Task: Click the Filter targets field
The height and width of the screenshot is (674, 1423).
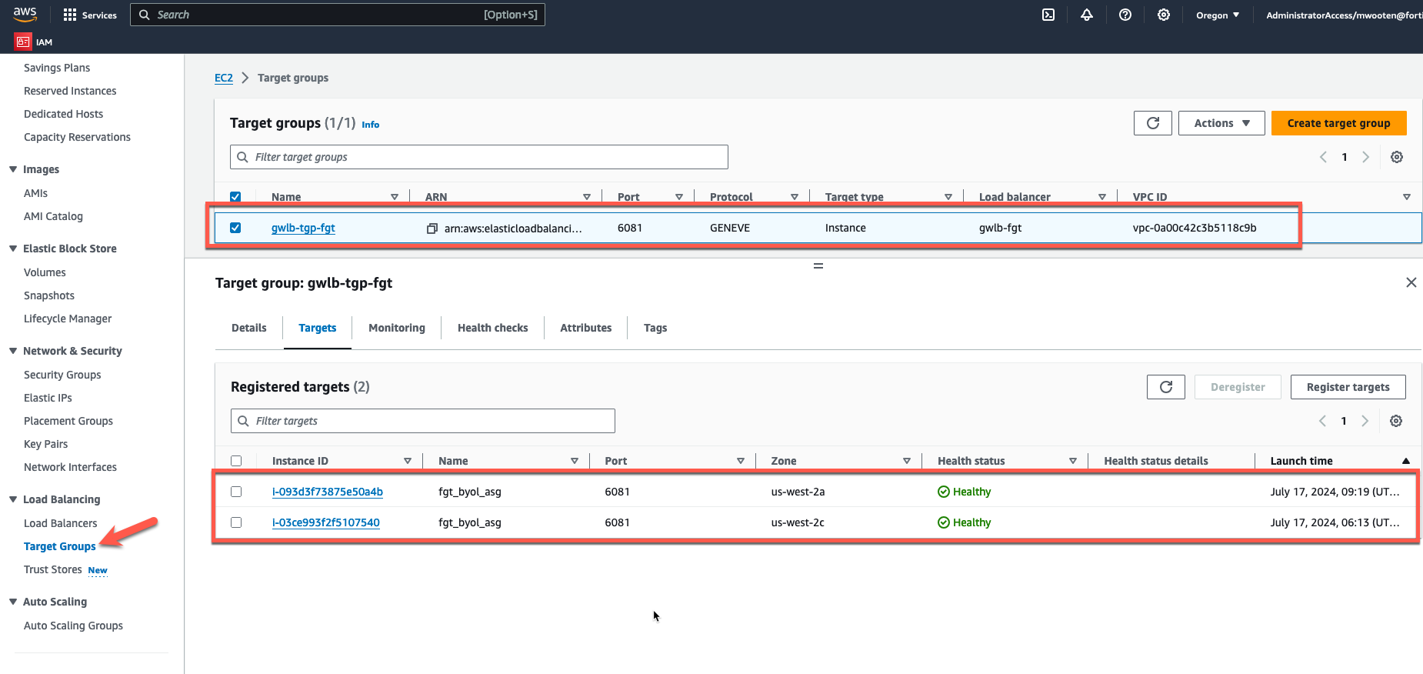Action: coord(423,421)
